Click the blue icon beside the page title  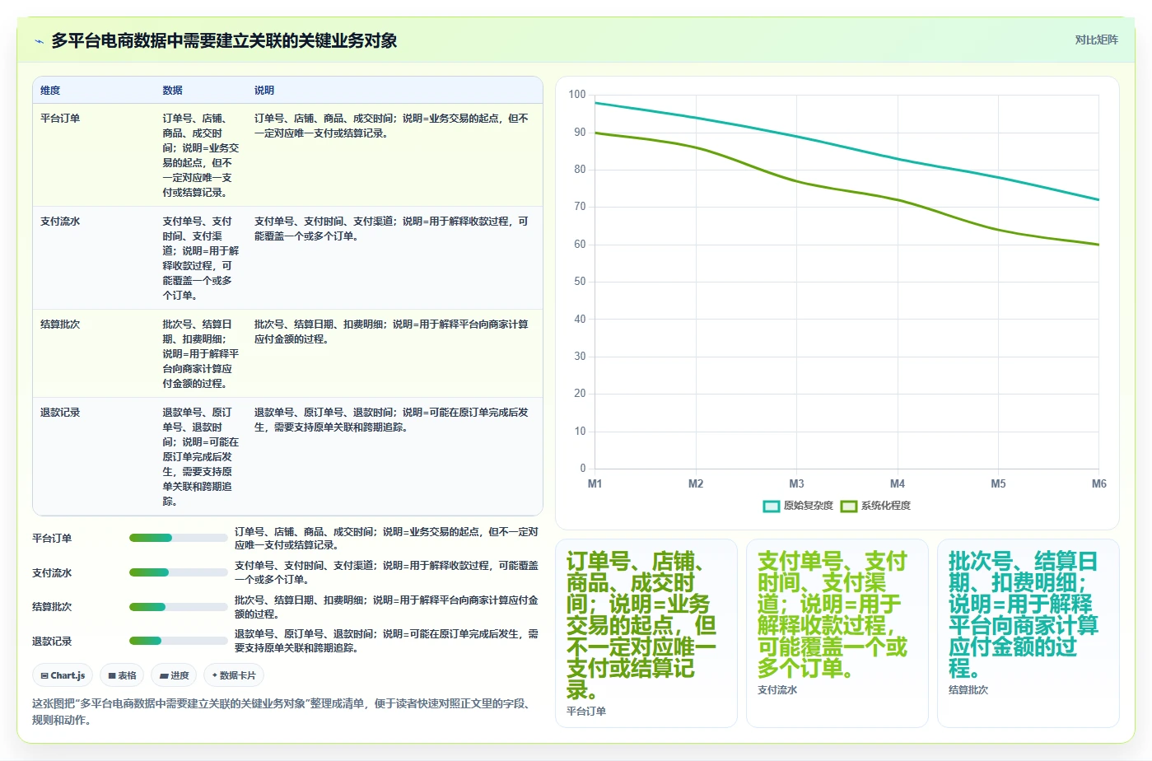(39, 41)
